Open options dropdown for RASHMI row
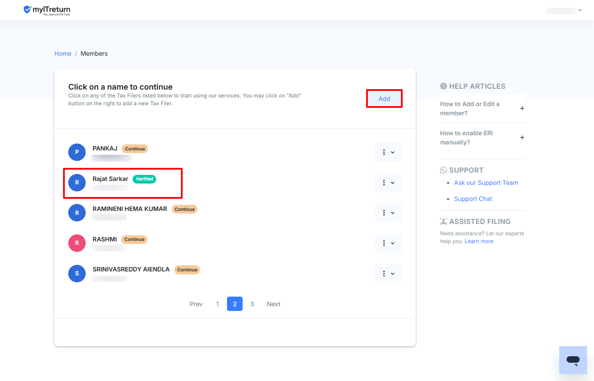 pos(388,243)
